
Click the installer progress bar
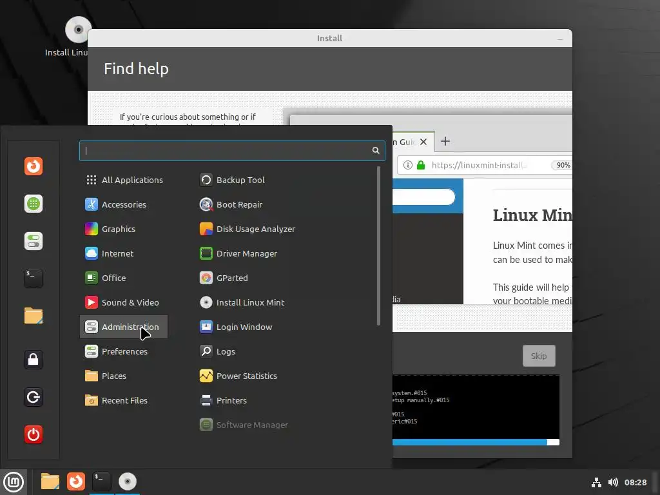476,442
